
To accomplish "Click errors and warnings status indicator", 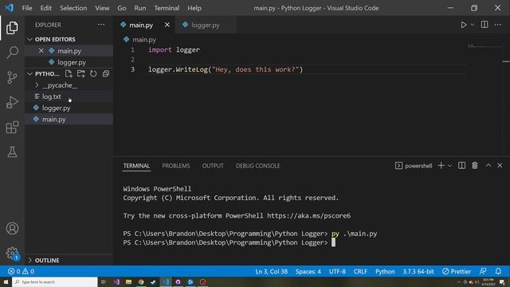I will click(x=22, y=271).
